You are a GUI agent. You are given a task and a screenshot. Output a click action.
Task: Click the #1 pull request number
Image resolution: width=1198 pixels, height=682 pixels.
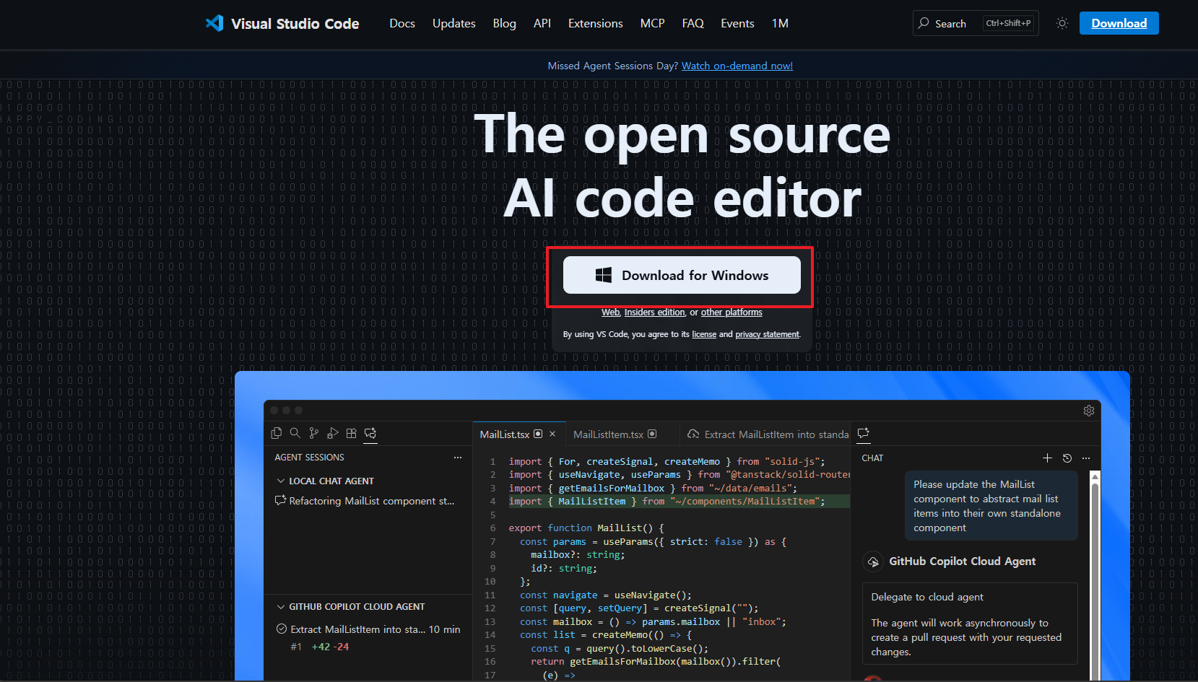pyautogui.click(x=296, y=647)
